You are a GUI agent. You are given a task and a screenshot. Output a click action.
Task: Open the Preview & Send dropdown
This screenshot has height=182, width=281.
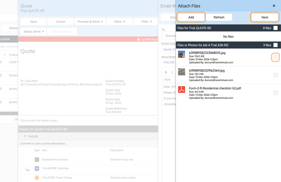(90, 21)
